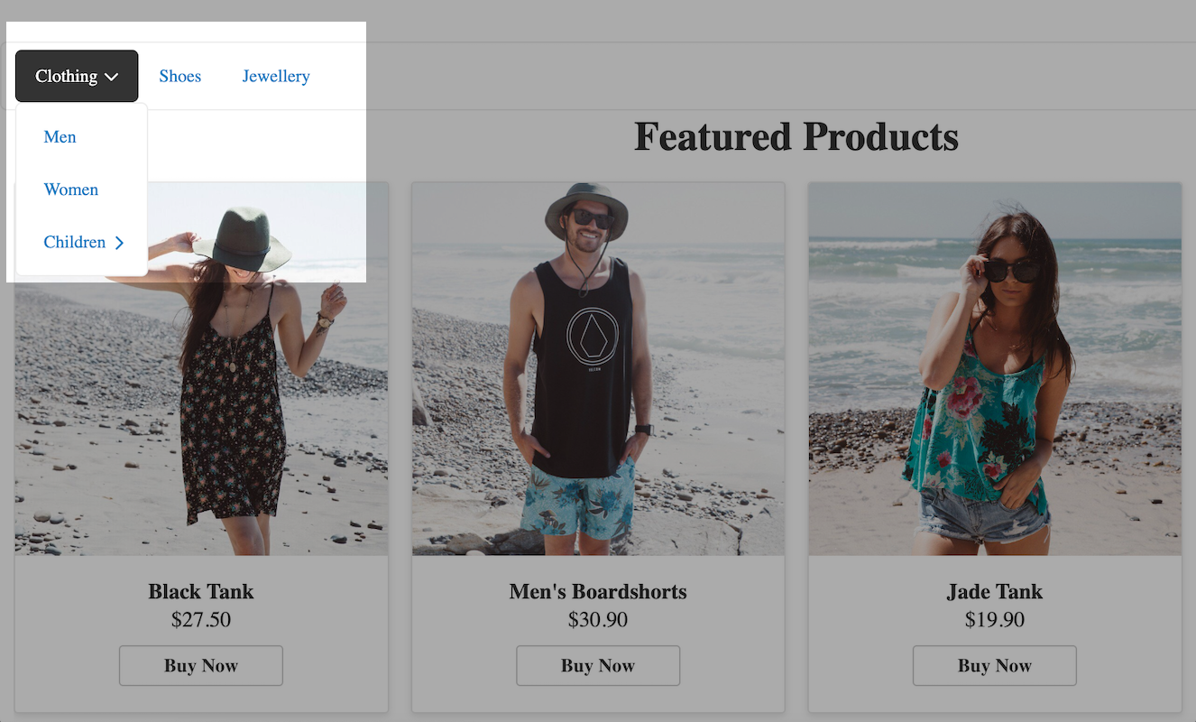This screenshot has height=722, width=1196.
Task: Click the Clothing menu button
Action: (65, 76)
